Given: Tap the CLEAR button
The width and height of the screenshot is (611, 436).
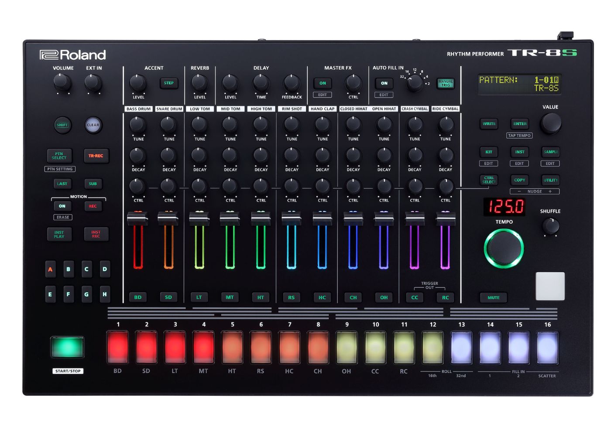Looking at the screenshot, I should pos(93,125).
